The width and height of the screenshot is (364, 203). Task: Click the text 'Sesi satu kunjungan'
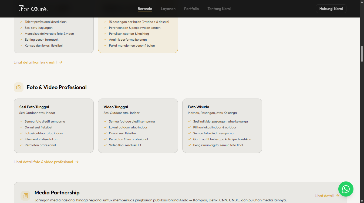coord(39,28)
